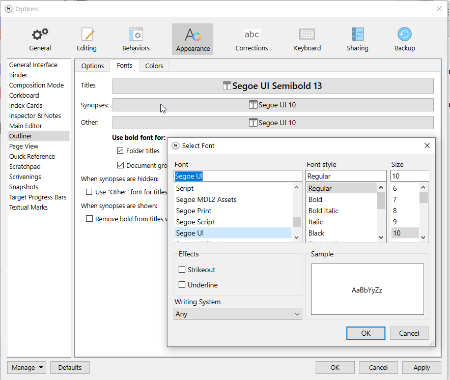
Task: Open the General options section
Action: point(40,39)
